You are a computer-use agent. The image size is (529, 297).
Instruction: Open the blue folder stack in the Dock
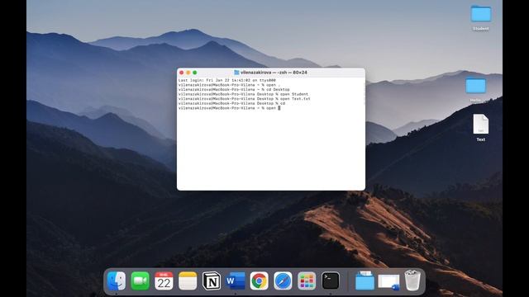(x=365, y=280)
